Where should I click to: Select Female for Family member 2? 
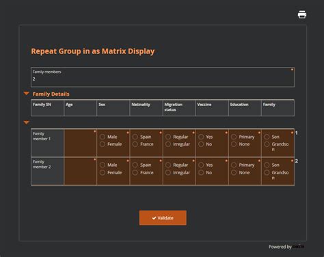pos(103,173)
